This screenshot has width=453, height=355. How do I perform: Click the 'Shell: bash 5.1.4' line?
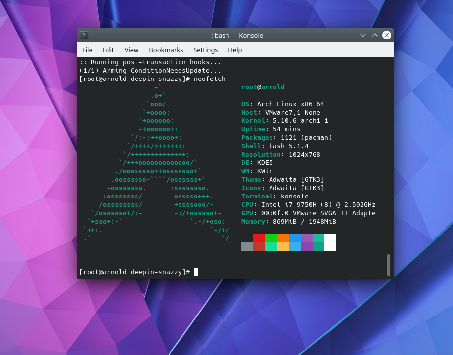[x=275, y=146]
